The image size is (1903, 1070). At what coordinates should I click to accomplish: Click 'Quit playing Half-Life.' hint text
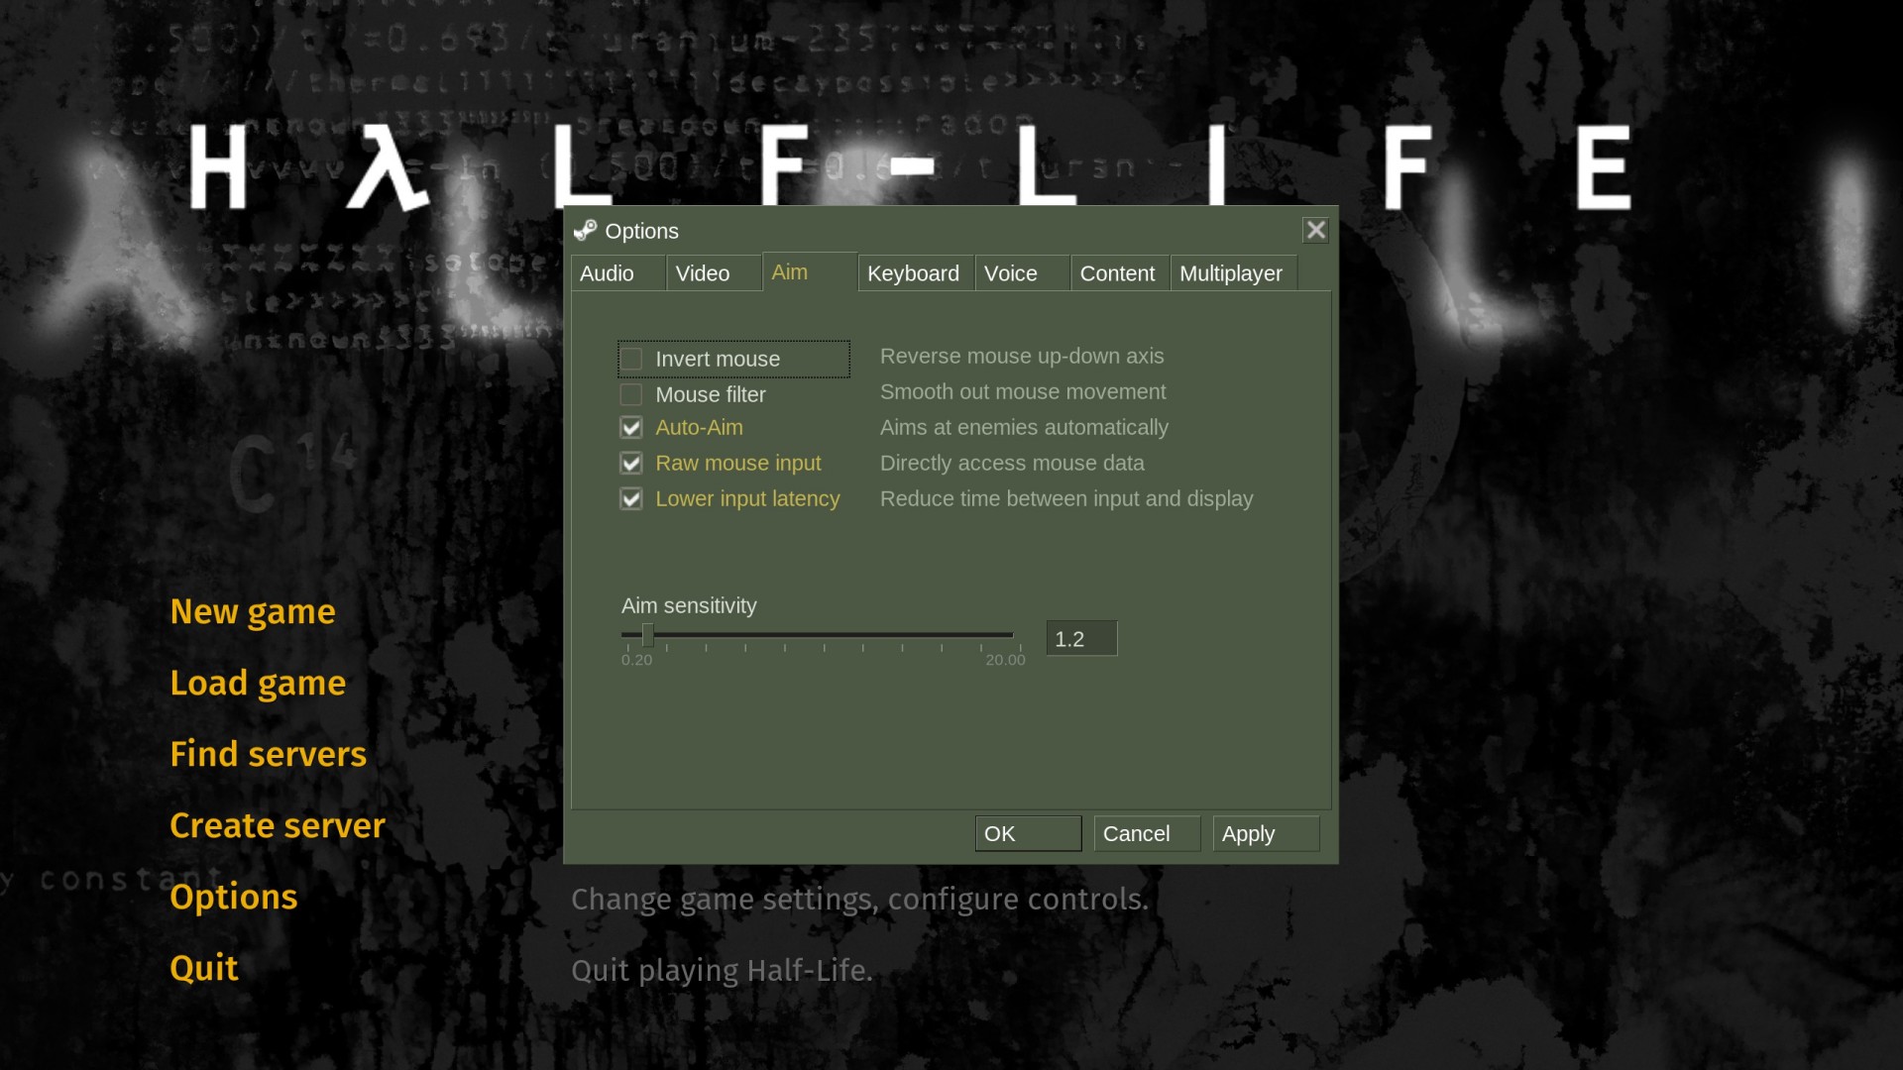point(722,970)
